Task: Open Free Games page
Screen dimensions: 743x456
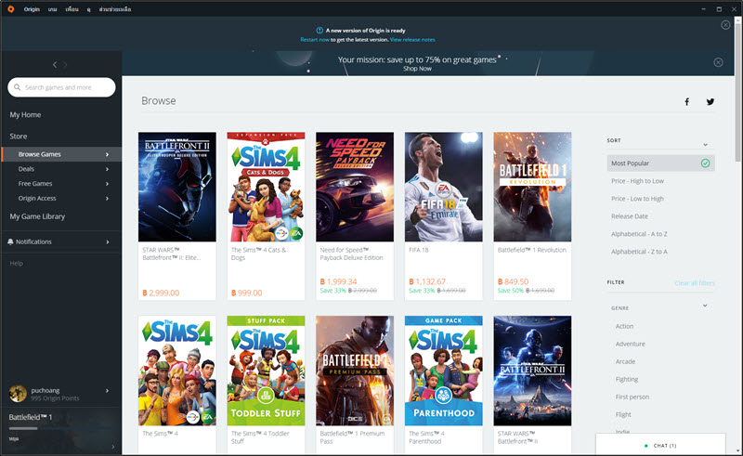Action: (x=35, y=184)
